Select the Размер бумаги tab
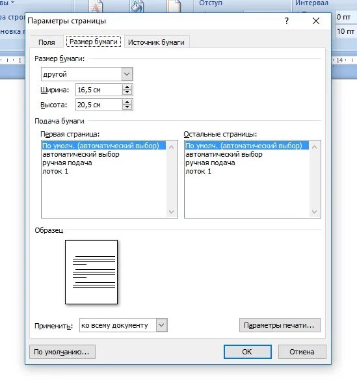 pos(94,42)
